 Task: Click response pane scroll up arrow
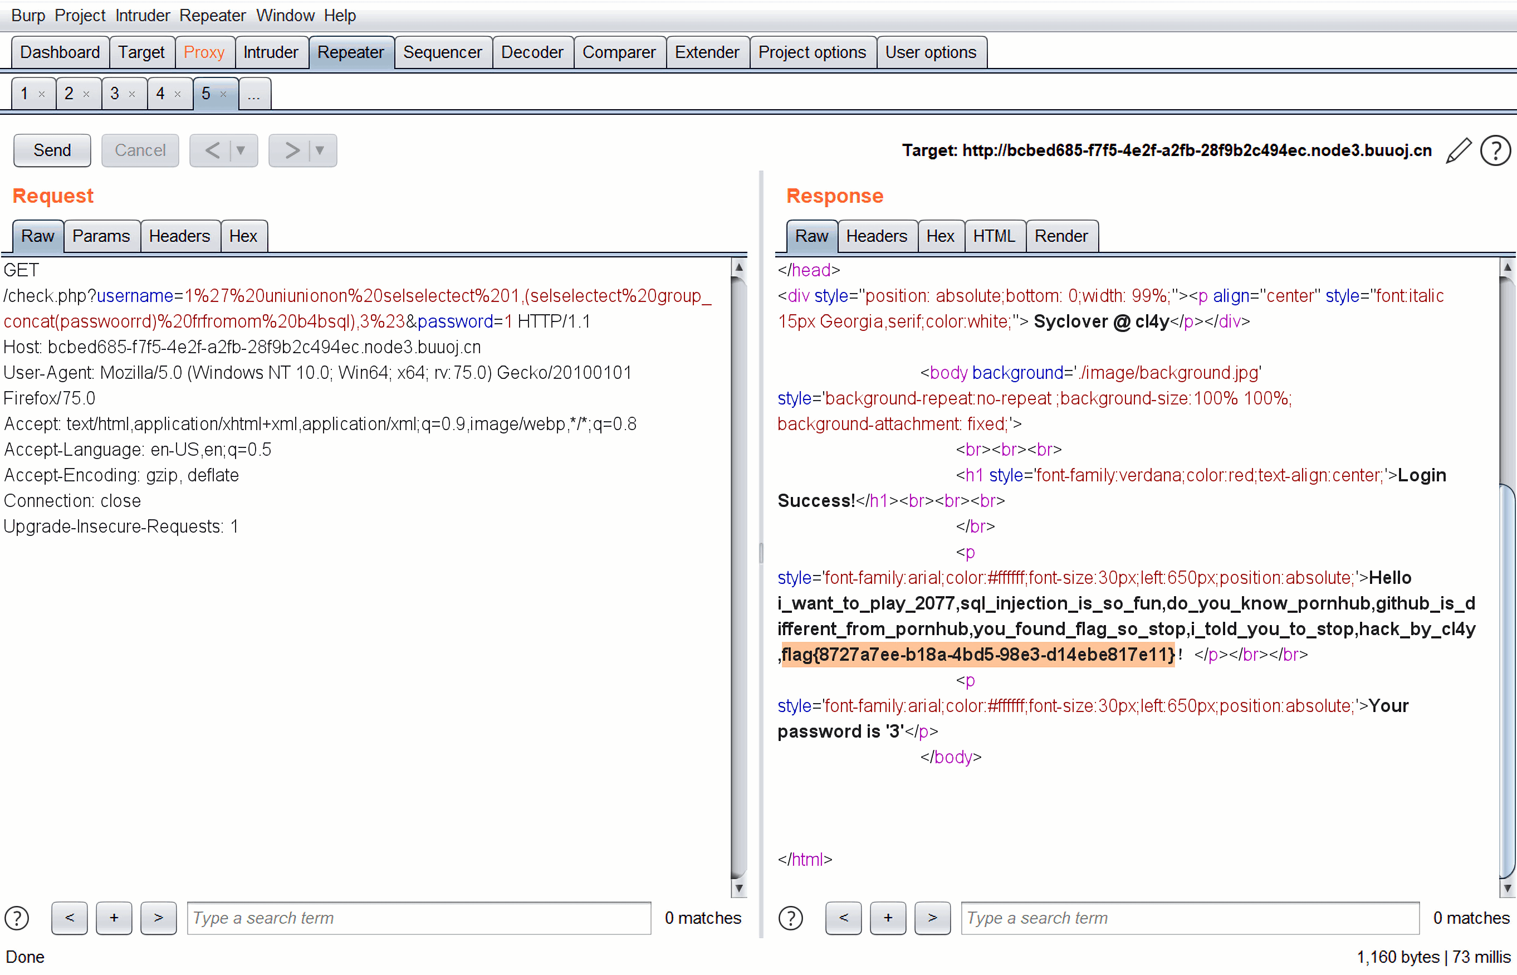pyautogui.click(x=1508, y=267)
